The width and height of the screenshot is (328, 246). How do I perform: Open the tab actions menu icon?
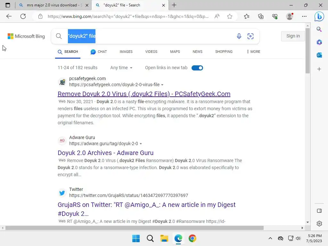pos(8,5)
